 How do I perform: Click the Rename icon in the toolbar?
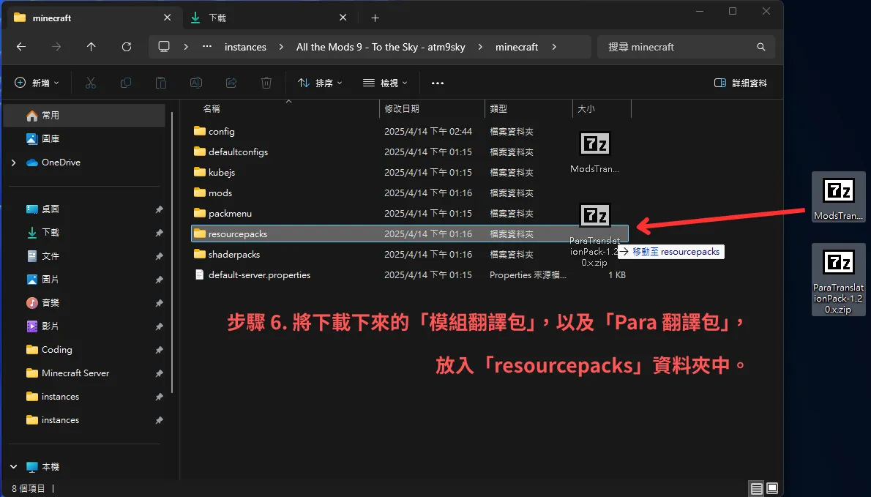195,82
